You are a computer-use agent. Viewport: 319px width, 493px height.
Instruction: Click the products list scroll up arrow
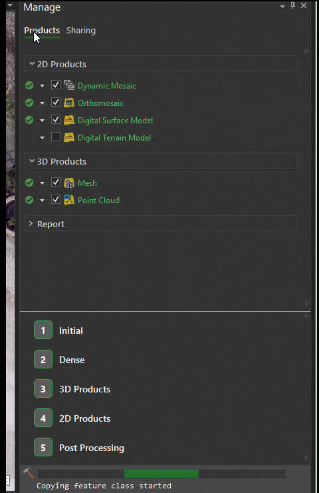click(306, 51)
